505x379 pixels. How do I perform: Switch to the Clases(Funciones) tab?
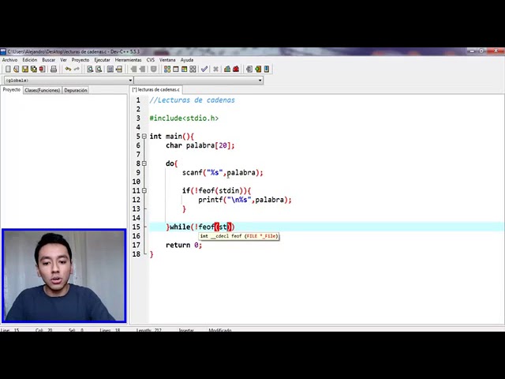click(42, 90)
